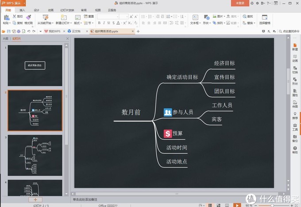Open the 形状 pane in right sidebar
Viewport: 301px width, 207px height.
[295, 81]
